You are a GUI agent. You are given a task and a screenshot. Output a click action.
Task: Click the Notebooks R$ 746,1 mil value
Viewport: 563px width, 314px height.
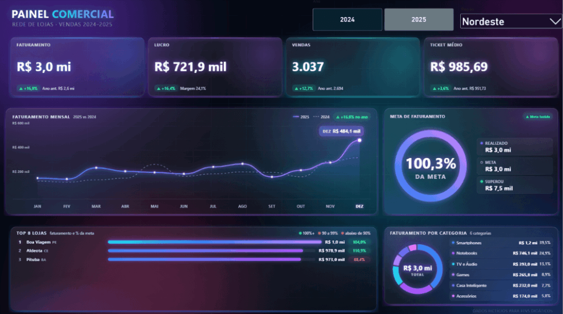(x=525, y=254)
